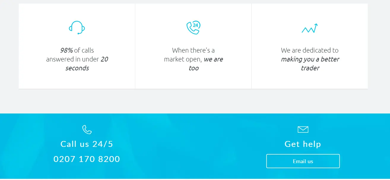Select the Get help heading
The width and height of the screenshot is (390, 180).
[303, 144]
